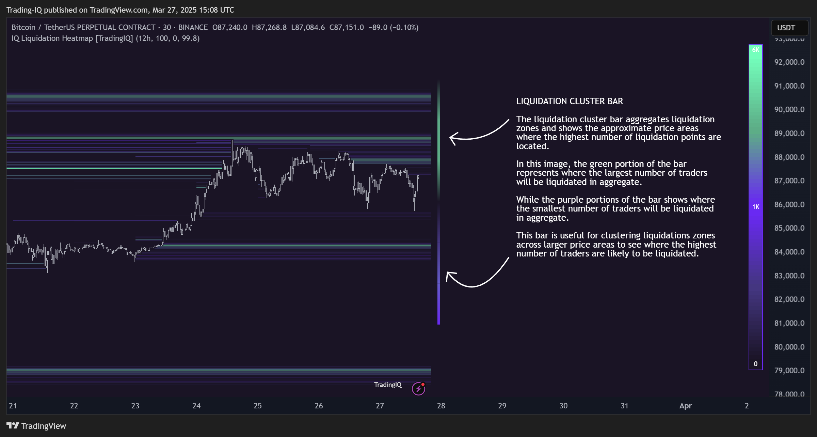The width and height of the screenshot is (817, 437).
Task: Click date label 30 on time axis
Action: click(x=563, y=406)
